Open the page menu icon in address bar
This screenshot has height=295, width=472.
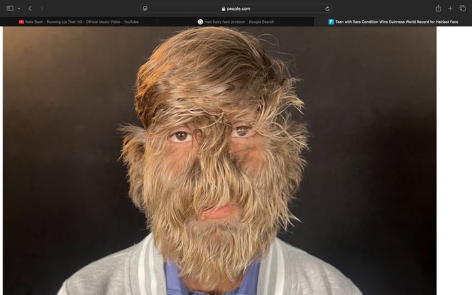(146, 9)
